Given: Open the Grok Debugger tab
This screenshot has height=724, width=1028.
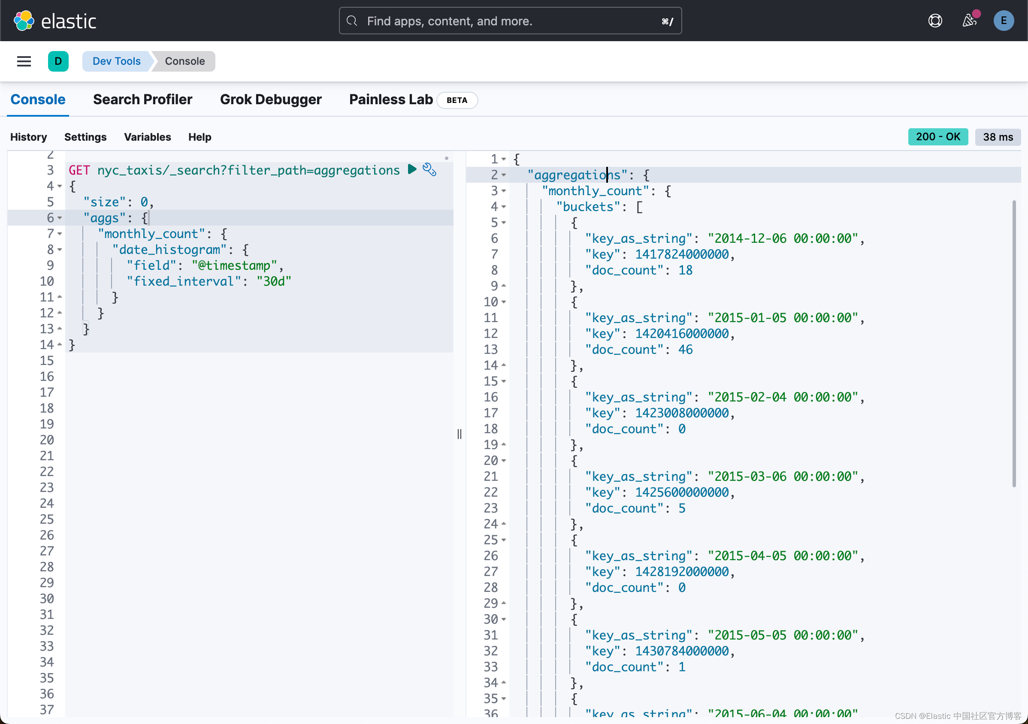Looking at the screenshot, I should tap(271, 100).
